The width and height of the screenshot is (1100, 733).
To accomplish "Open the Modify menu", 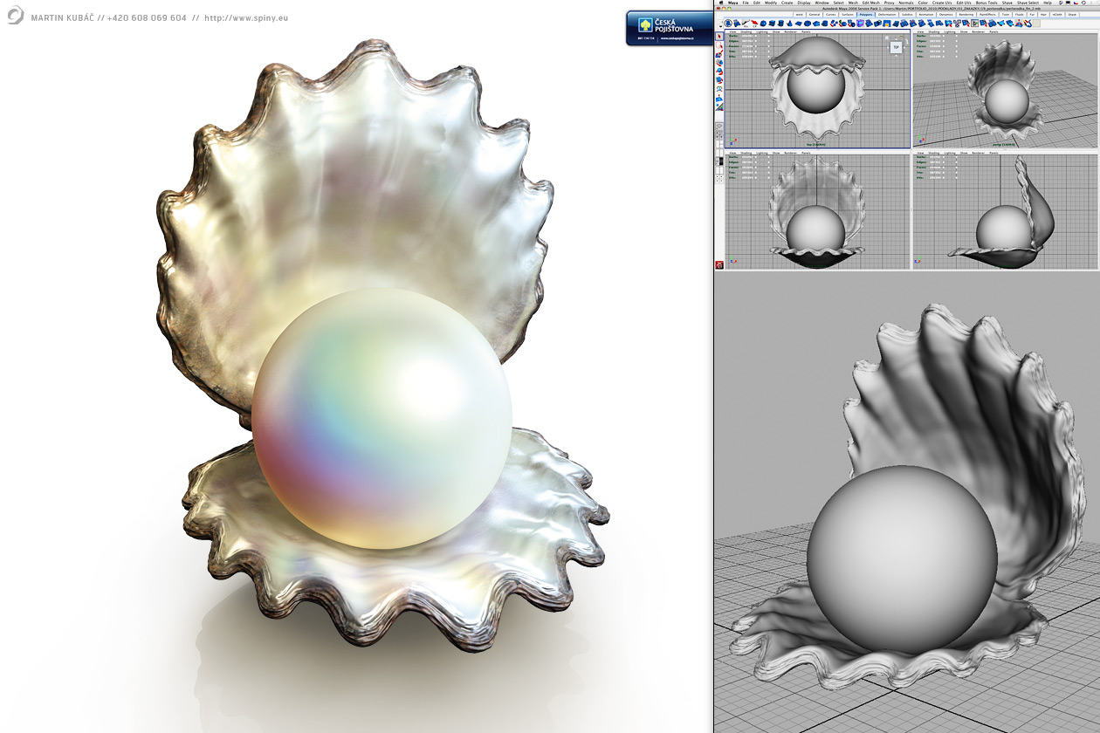I will click(771, 3).
